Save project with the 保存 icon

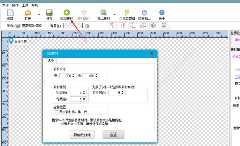[x=49, y=13]
